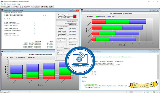
Task: Tile windows using the Tile toolbar icon
Action: click(46, 7)
